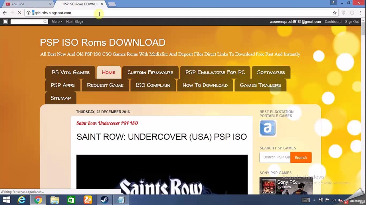The height and width of the screenshot is (205, 366).
Task: Open the Saint Row: Undercover PSP ISO post
Action: click(107, 123)
